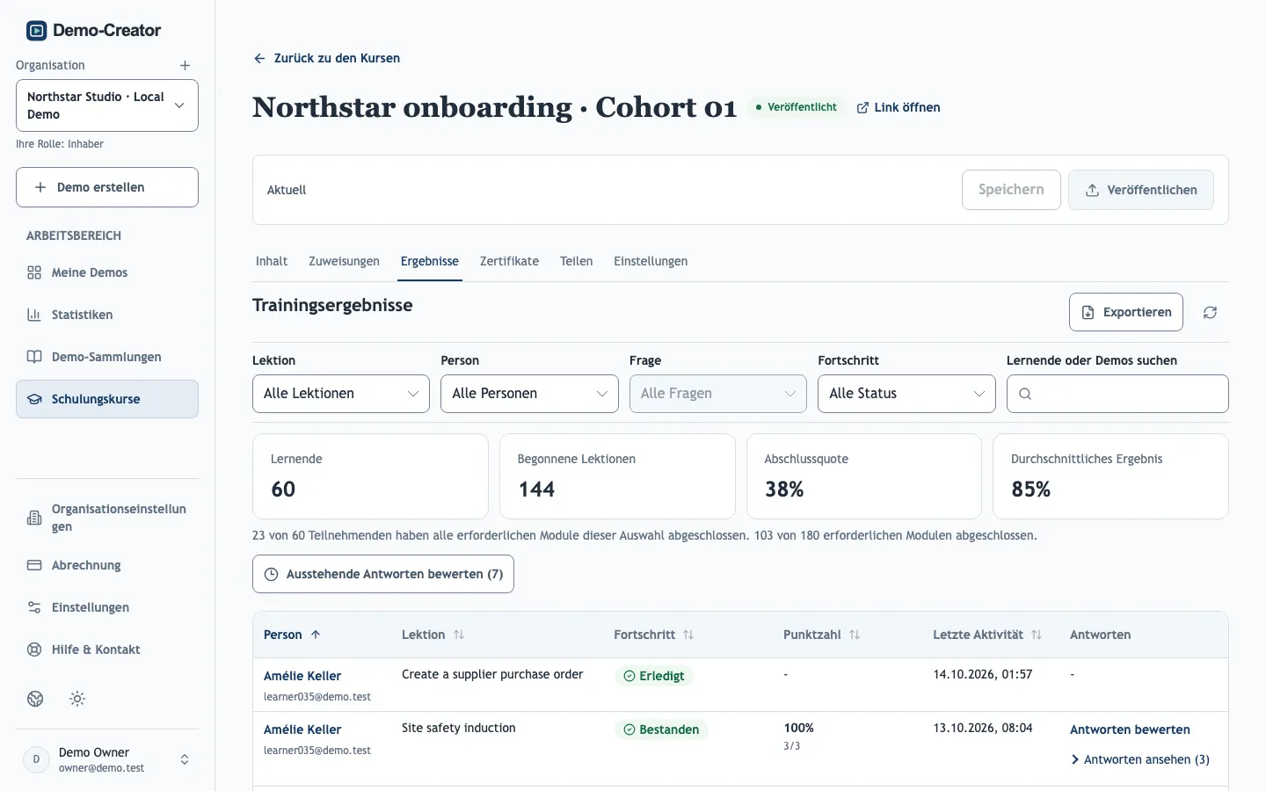Click the globe language icon in sidebar
Image resolution: width=1266 pixels, height=791 pixels.
(x=35, y=699)
